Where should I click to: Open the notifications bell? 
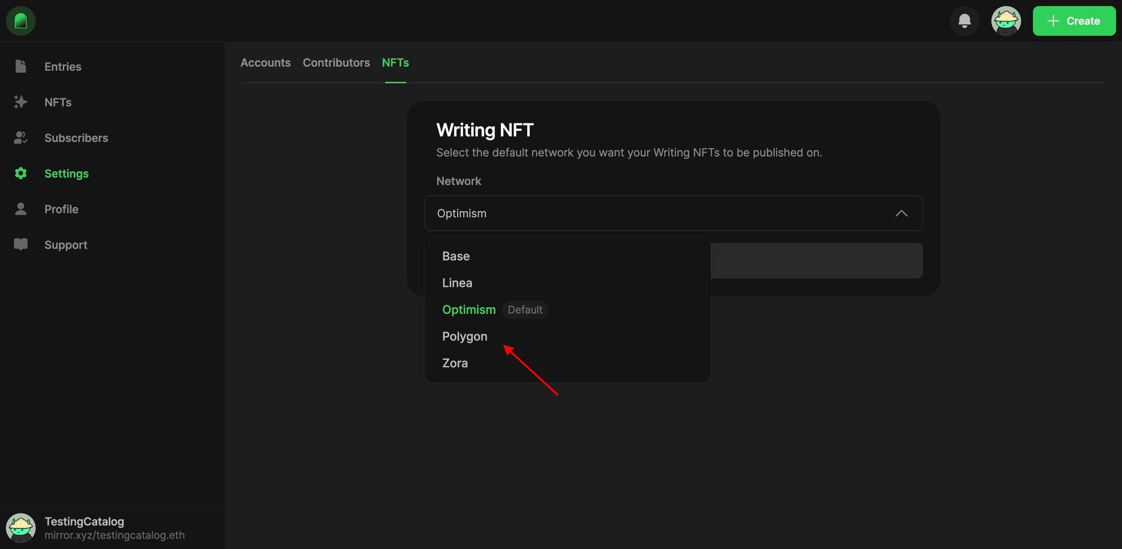pyautogui.click(x=964, y=21)
